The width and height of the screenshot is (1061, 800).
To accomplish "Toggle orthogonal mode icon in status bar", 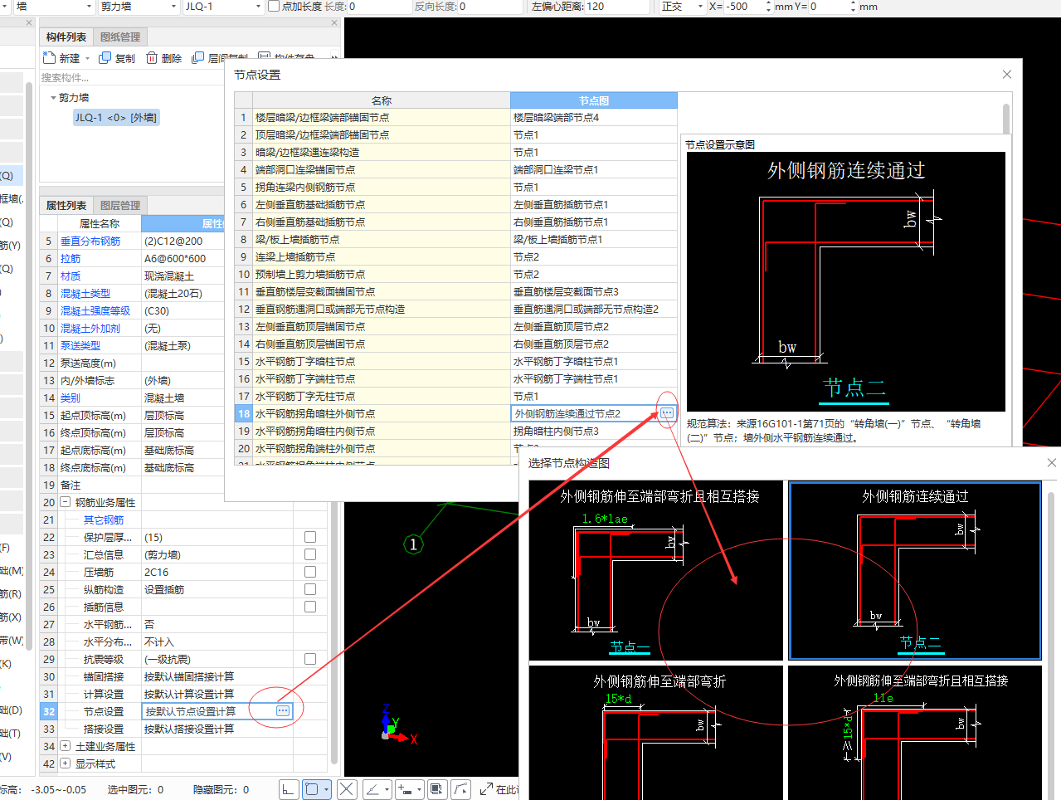I will (x=289, y=789).
